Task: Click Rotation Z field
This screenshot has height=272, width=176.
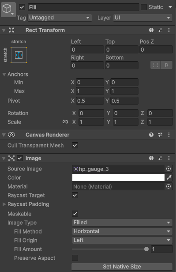Action: tap(160, 113)
